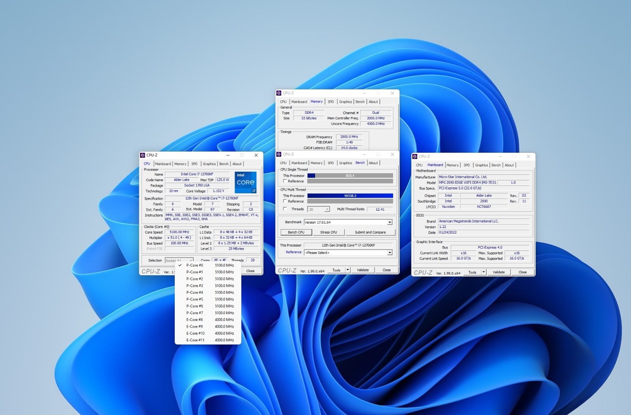Open Tools dropdown arrow in Bench window
The image size is (631, 415).
(347, 270)
